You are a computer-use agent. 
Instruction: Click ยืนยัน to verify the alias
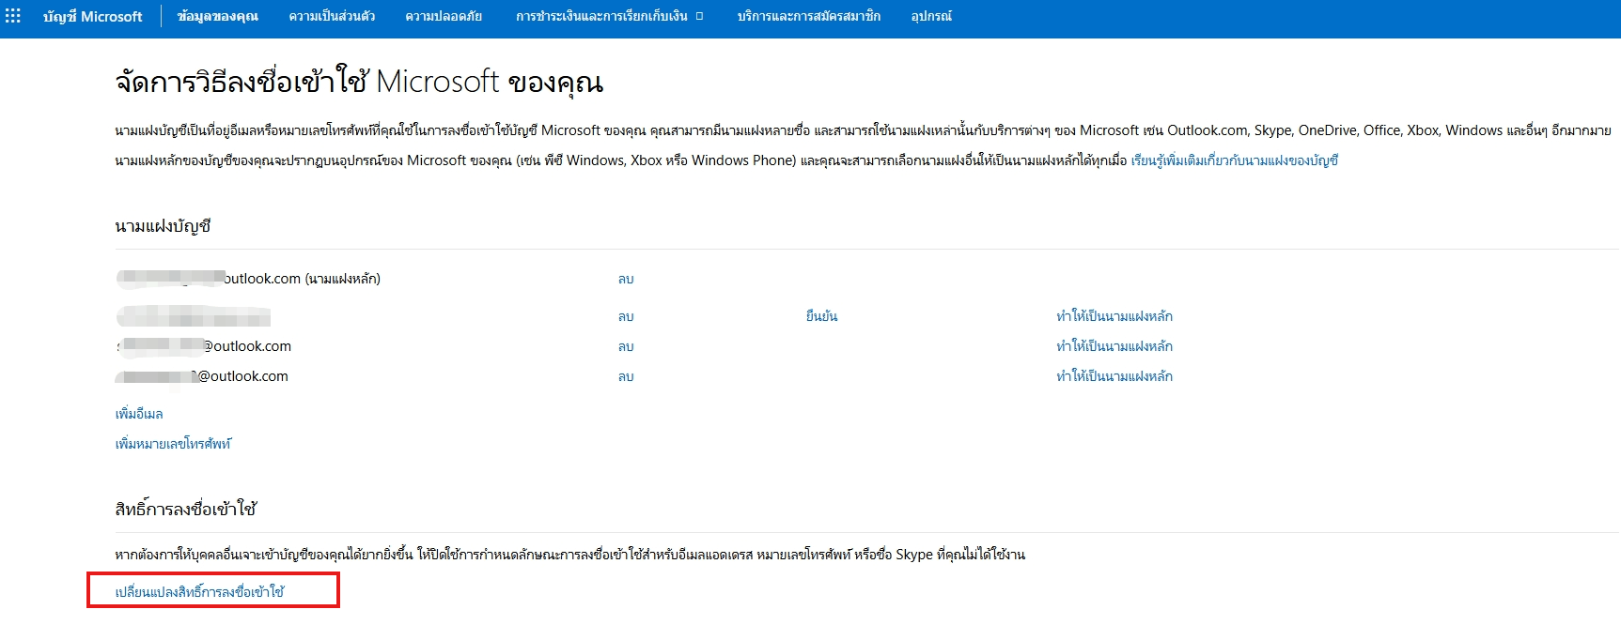pos(821,317)
